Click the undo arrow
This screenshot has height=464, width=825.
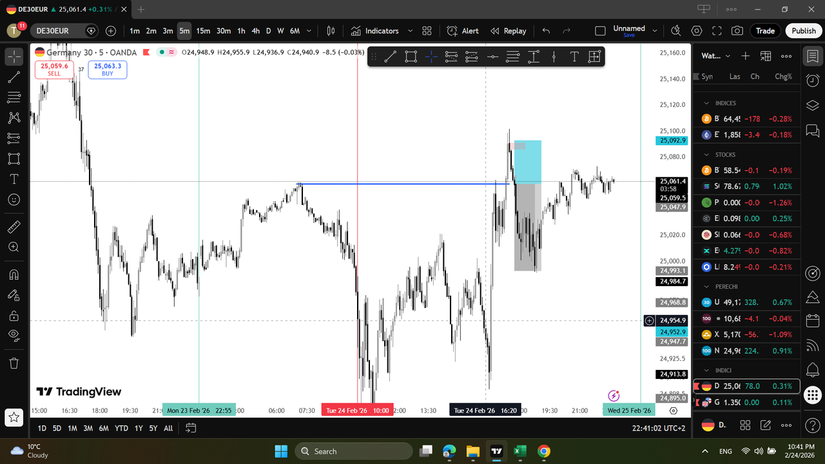pos(547,31)
